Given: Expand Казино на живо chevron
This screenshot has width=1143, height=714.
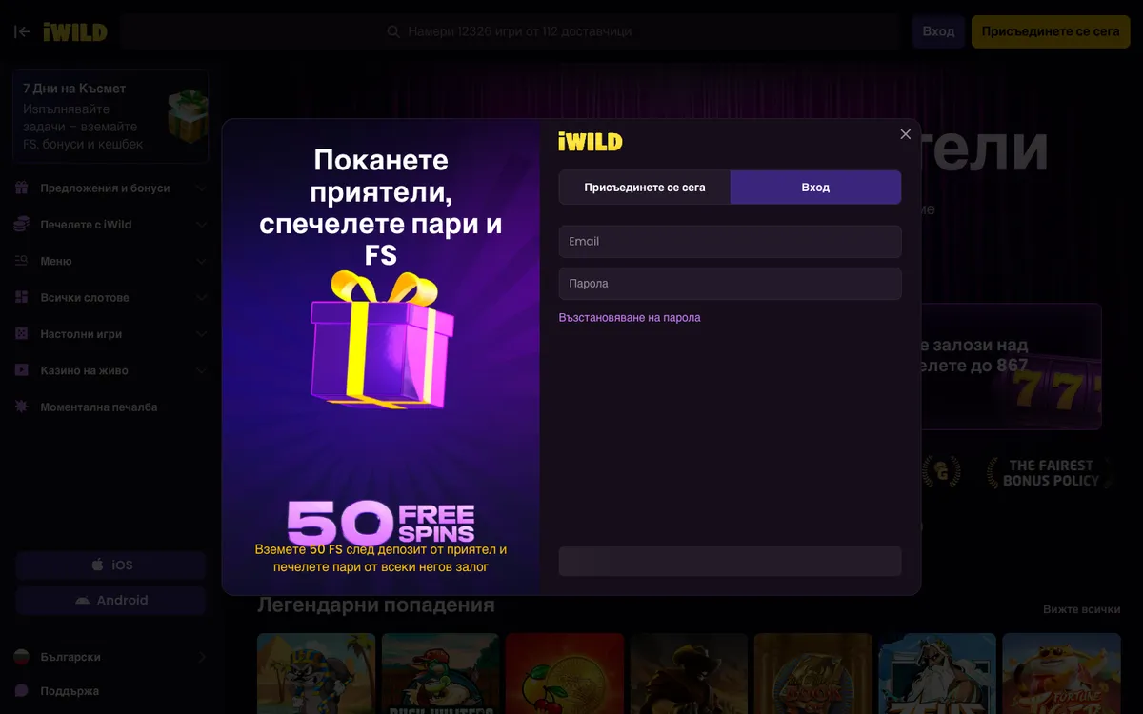Looking at the screenshot, I should coord(201,370).
